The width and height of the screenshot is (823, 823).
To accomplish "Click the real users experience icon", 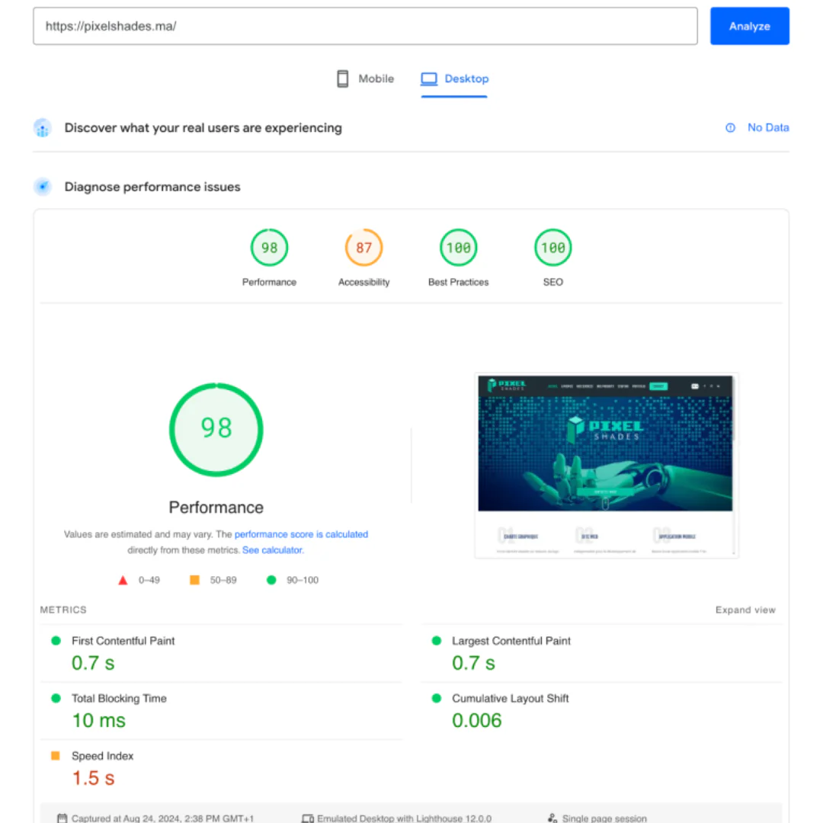I will (43, 128).
